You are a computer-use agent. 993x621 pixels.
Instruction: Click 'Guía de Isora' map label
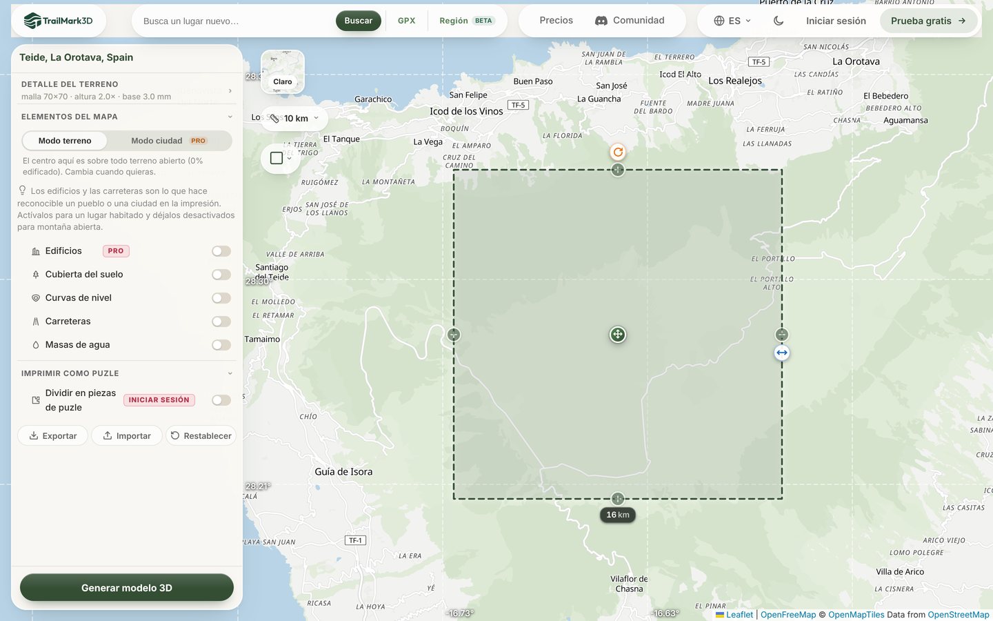point(343,472)
